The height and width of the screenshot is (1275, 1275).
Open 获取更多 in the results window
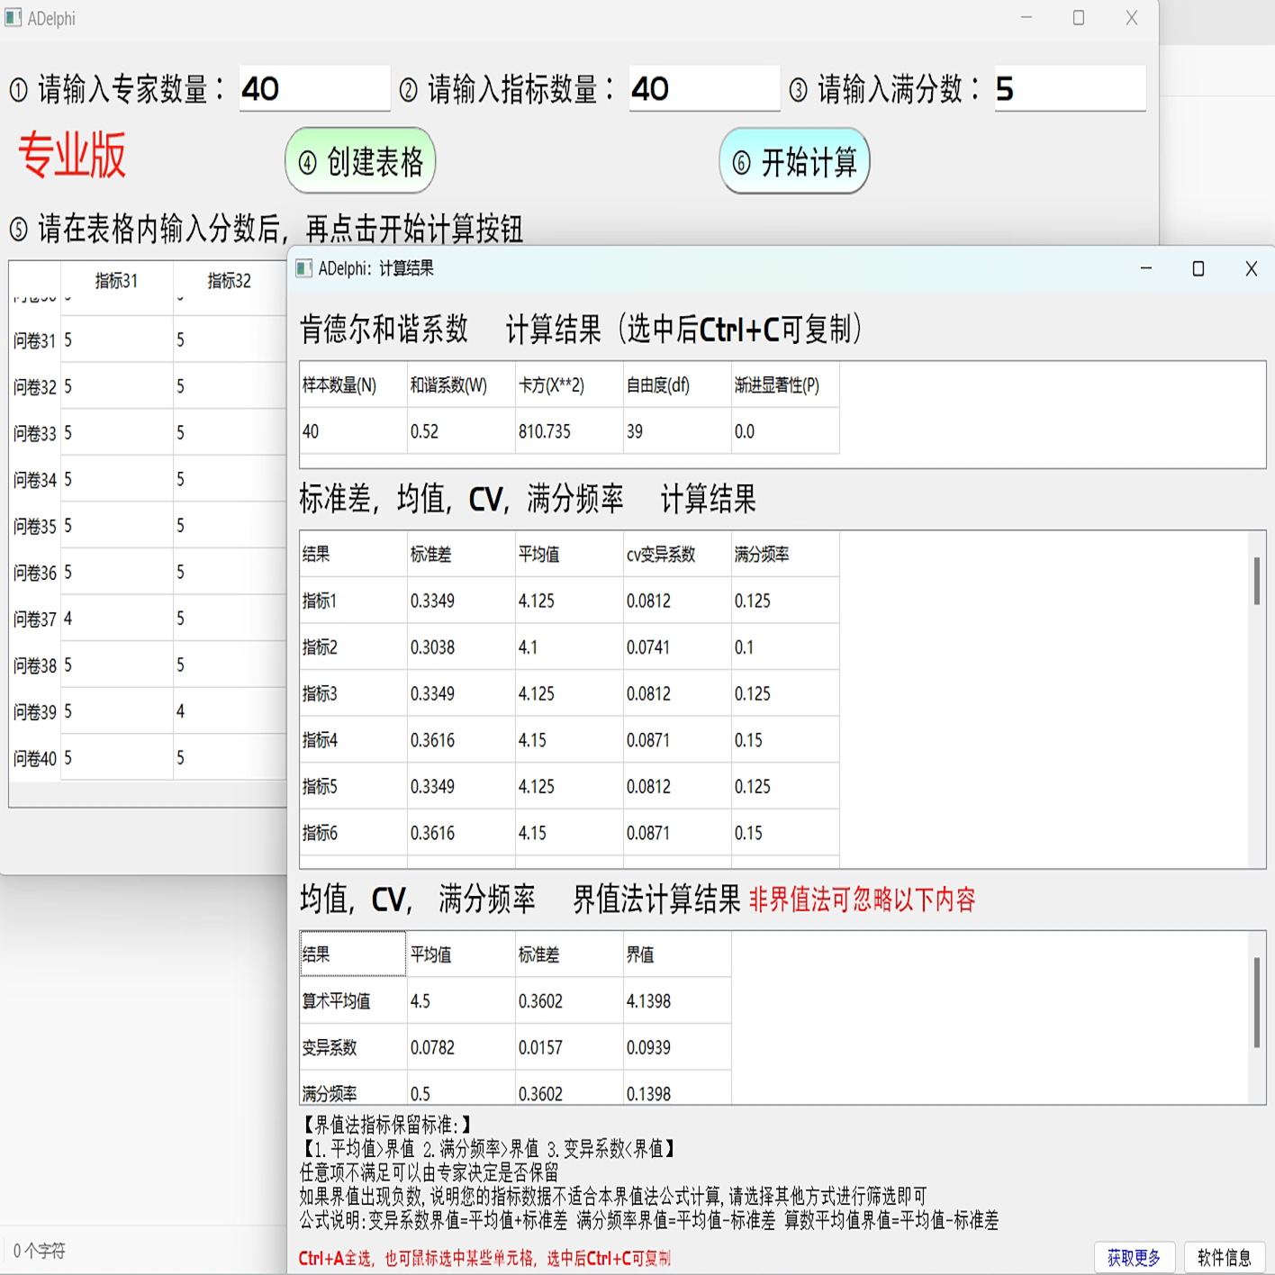1134,1257
